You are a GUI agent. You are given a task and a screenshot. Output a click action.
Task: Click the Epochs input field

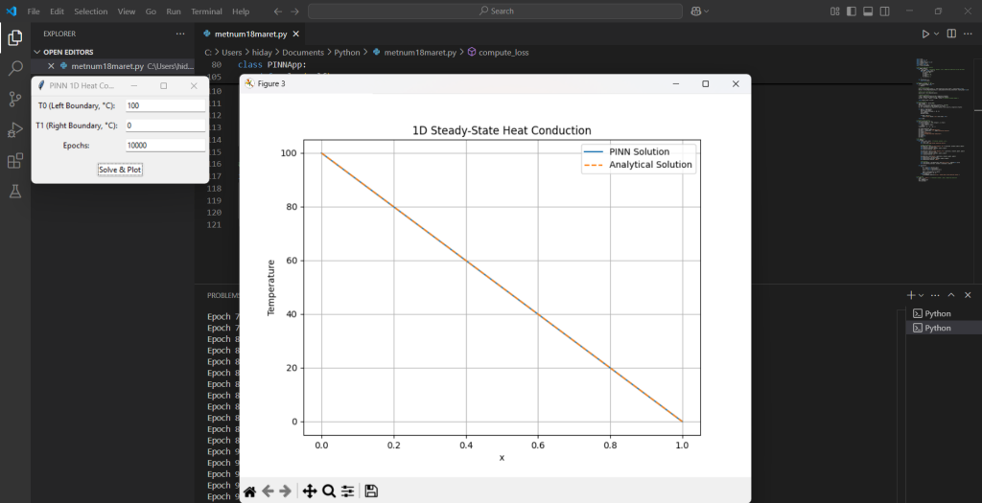[x=165, y=146]
